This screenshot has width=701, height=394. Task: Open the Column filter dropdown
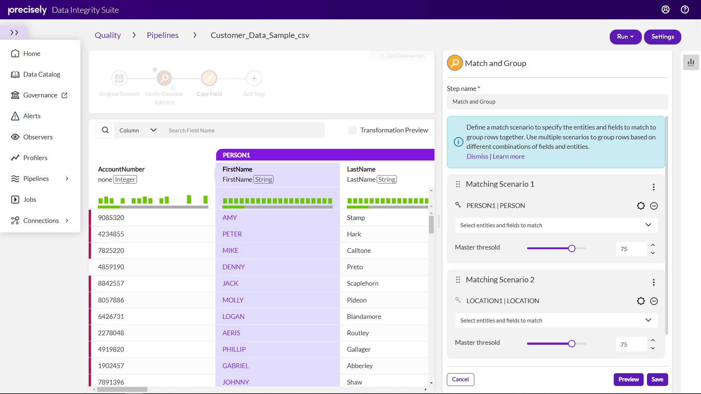138,130
